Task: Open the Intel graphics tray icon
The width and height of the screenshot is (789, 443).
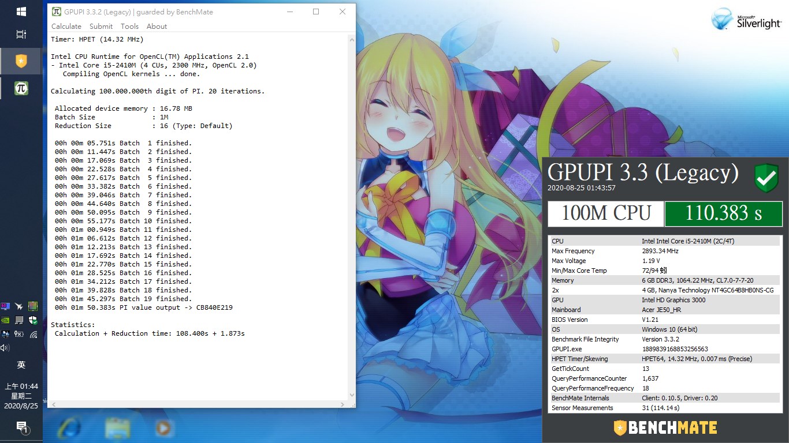Action: [5, 334]
